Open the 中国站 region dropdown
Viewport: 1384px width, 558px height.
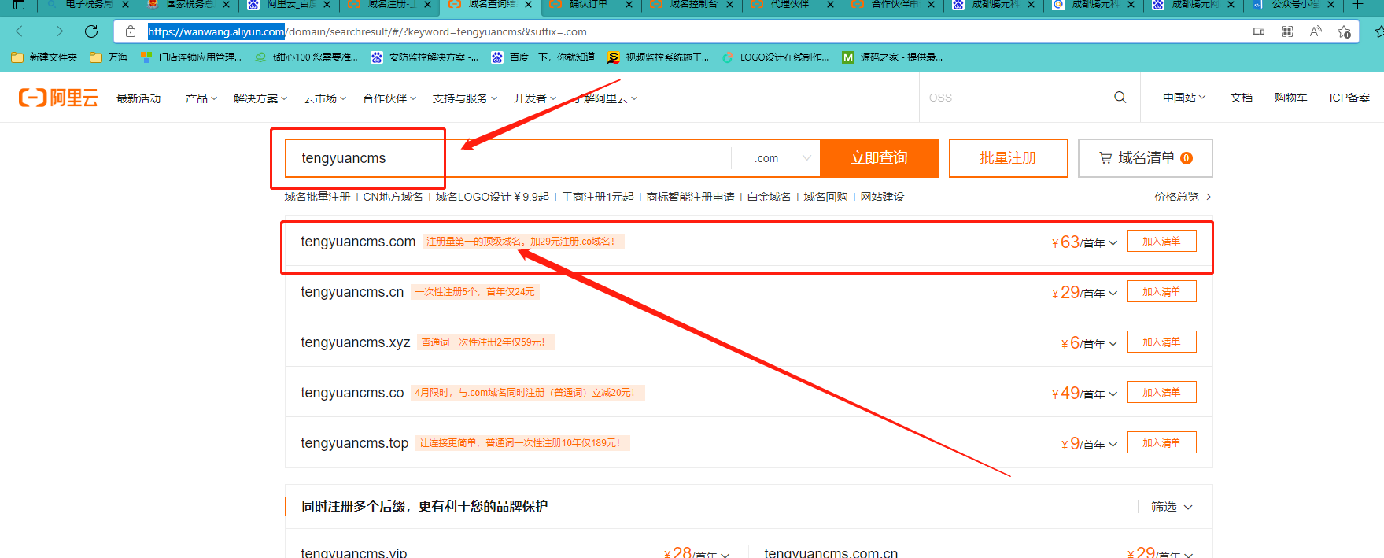pos(1184,98)
